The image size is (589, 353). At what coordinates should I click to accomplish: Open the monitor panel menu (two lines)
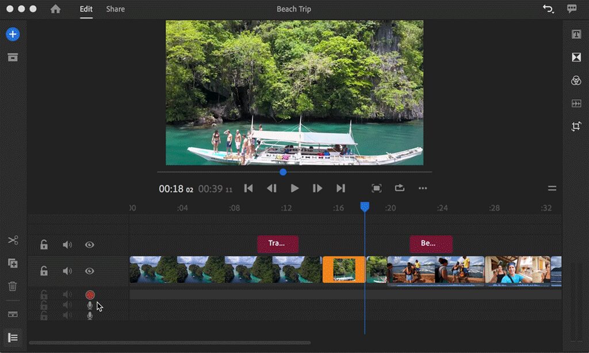(x=552, y=189)
